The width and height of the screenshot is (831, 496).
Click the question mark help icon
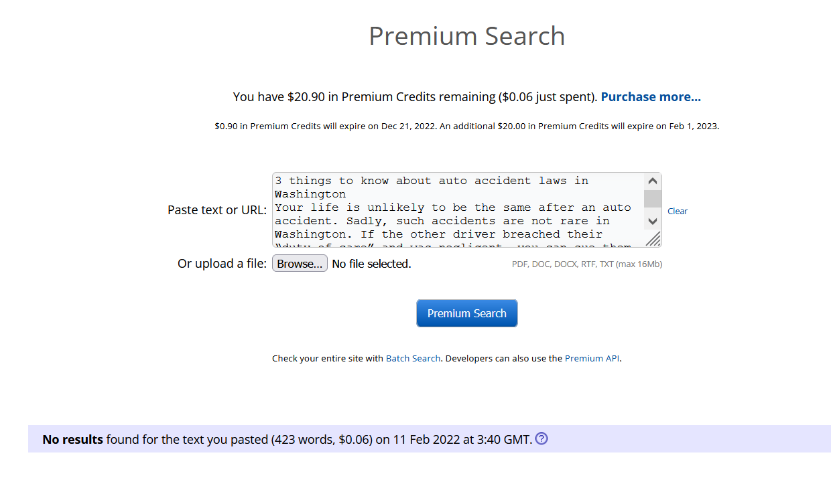coord(541,439)
